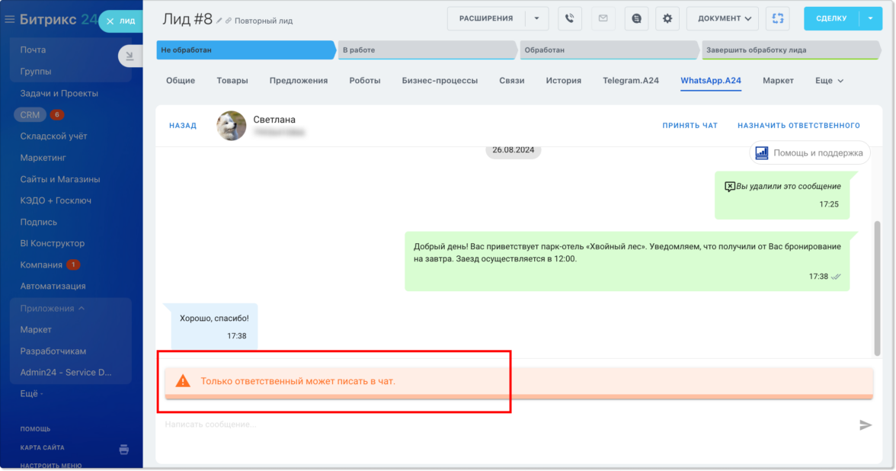The width and height of the screenshot is (896, 471).
Task: Click the pencil icon to edit lead title
Action: click(x=219, y=21)
